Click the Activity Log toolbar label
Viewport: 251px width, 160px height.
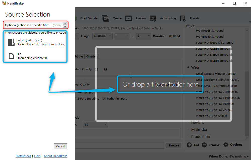coord(168,18)
